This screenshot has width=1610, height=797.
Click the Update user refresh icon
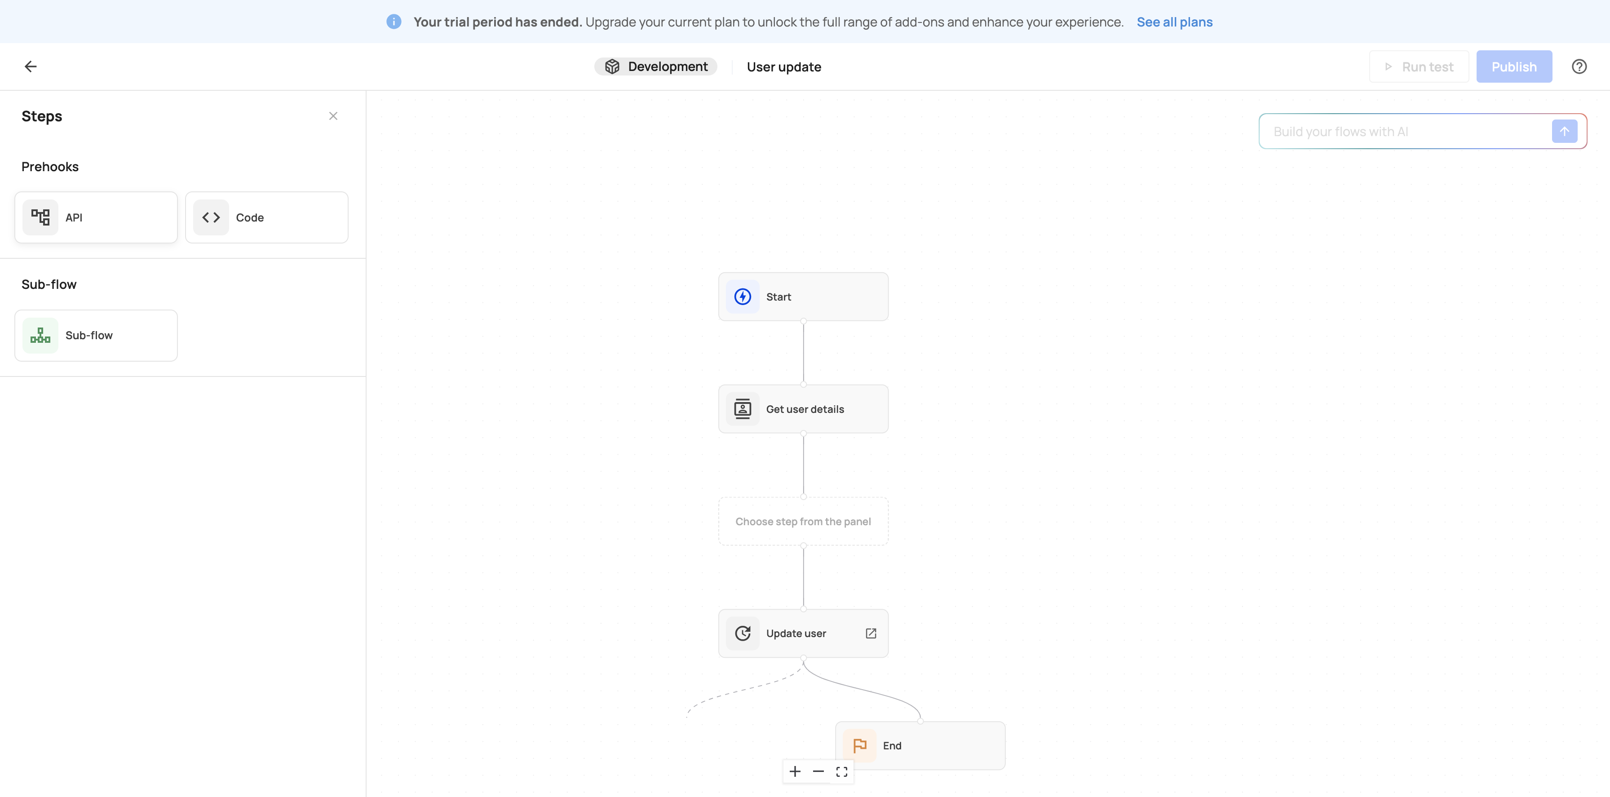(743, 633)
